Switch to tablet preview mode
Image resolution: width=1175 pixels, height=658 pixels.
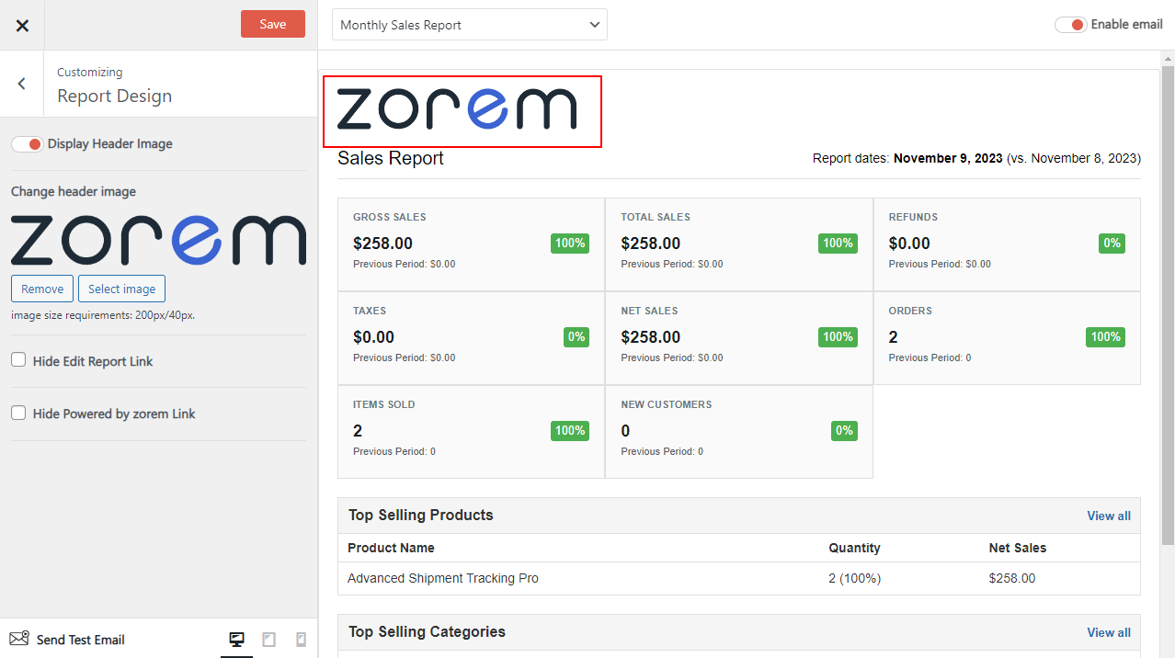[268, 639]
